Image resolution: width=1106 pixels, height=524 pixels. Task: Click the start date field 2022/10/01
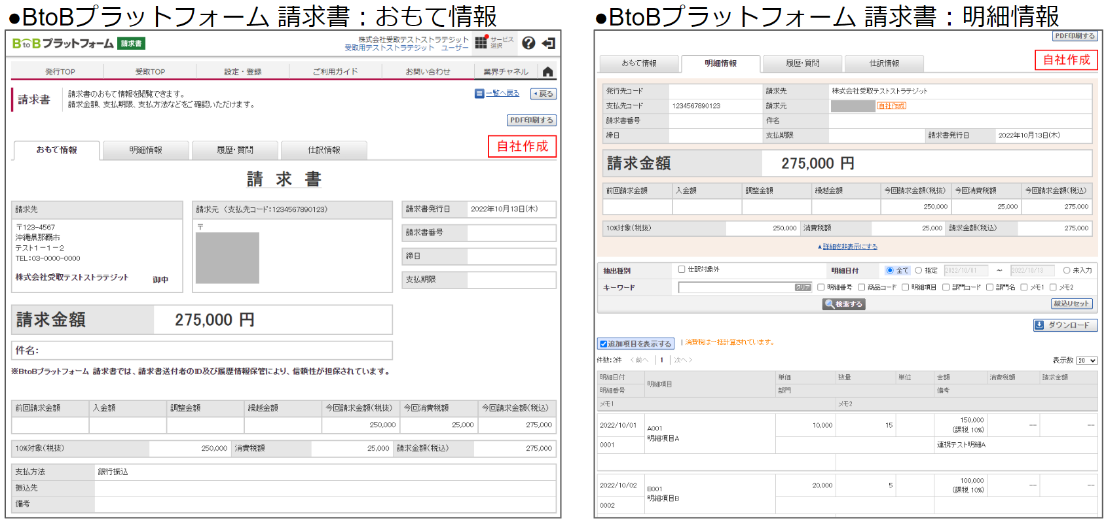pos(965,270)
